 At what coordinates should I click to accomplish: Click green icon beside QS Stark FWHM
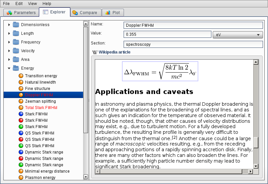21,146
